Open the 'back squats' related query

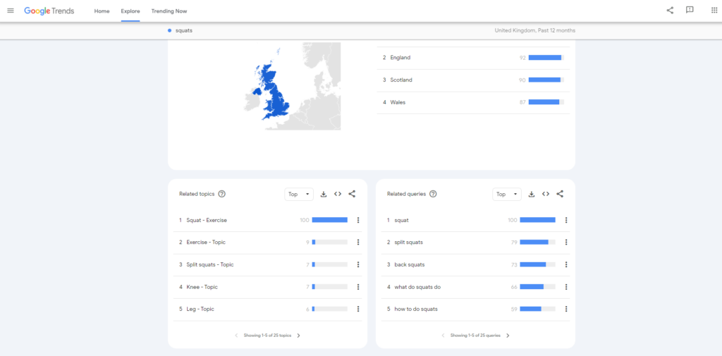410,265
